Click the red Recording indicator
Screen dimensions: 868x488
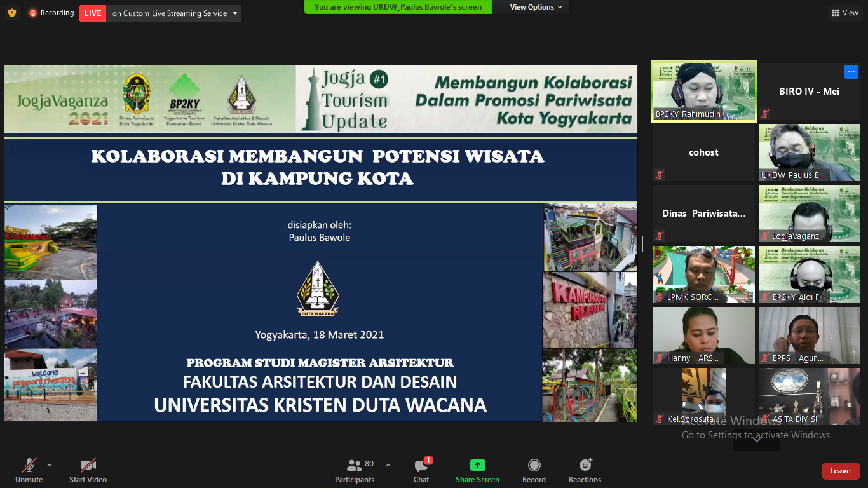point(51,13)
